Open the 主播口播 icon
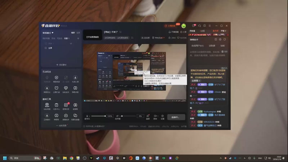Image resolution: width=288 pixels, height=162 pixels. pyautogui.click(x=57, y=88)
